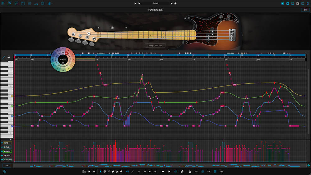Select the mute circle-slash tool
Image resolution: width=311 pixels, height=175 pixels.
(104, 172)
